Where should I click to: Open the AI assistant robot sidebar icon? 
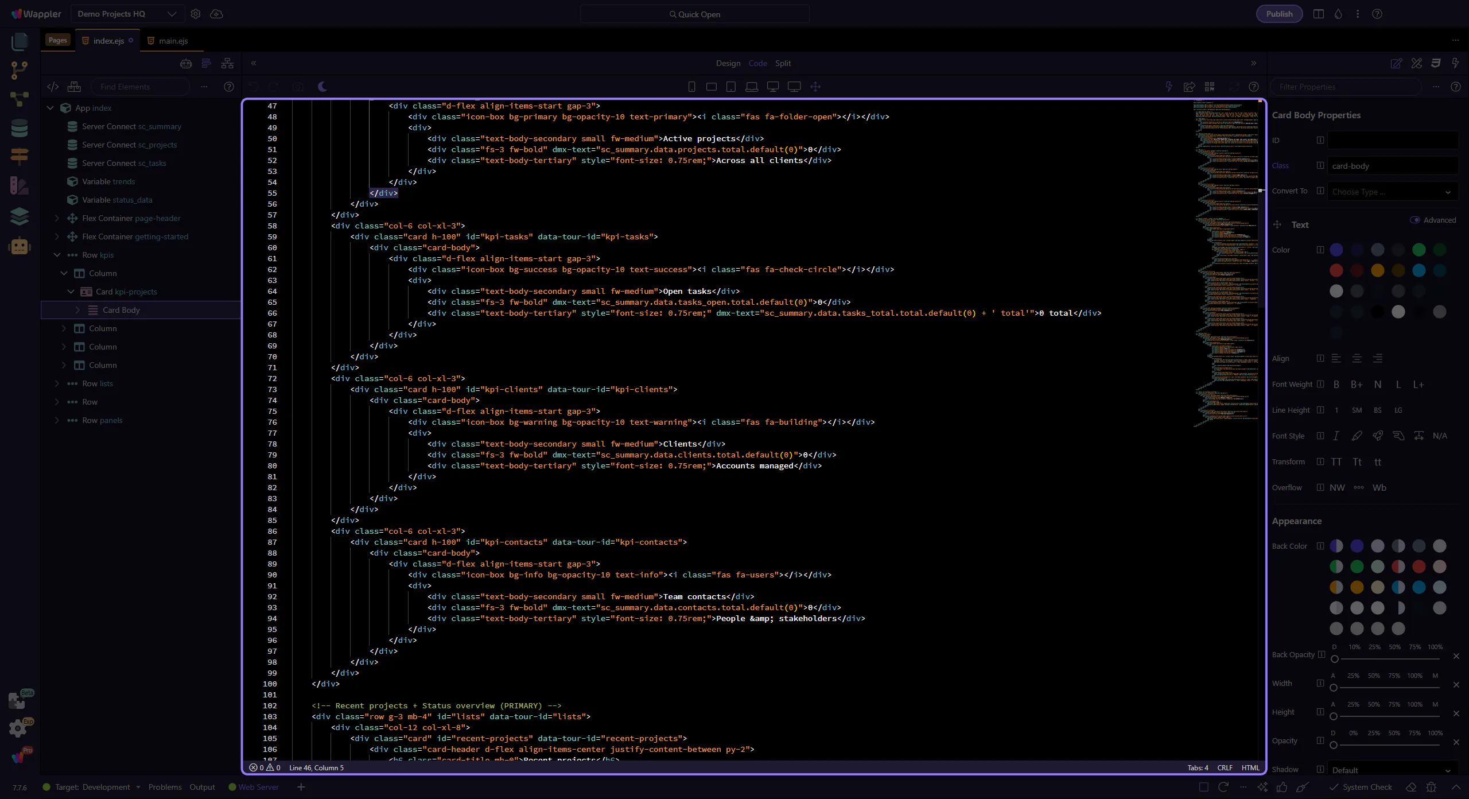(x=19, y=246)
